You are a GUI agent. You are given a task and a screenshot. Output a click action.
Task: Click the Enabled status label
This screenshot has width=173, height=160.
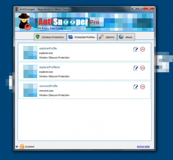click(30, 147)
